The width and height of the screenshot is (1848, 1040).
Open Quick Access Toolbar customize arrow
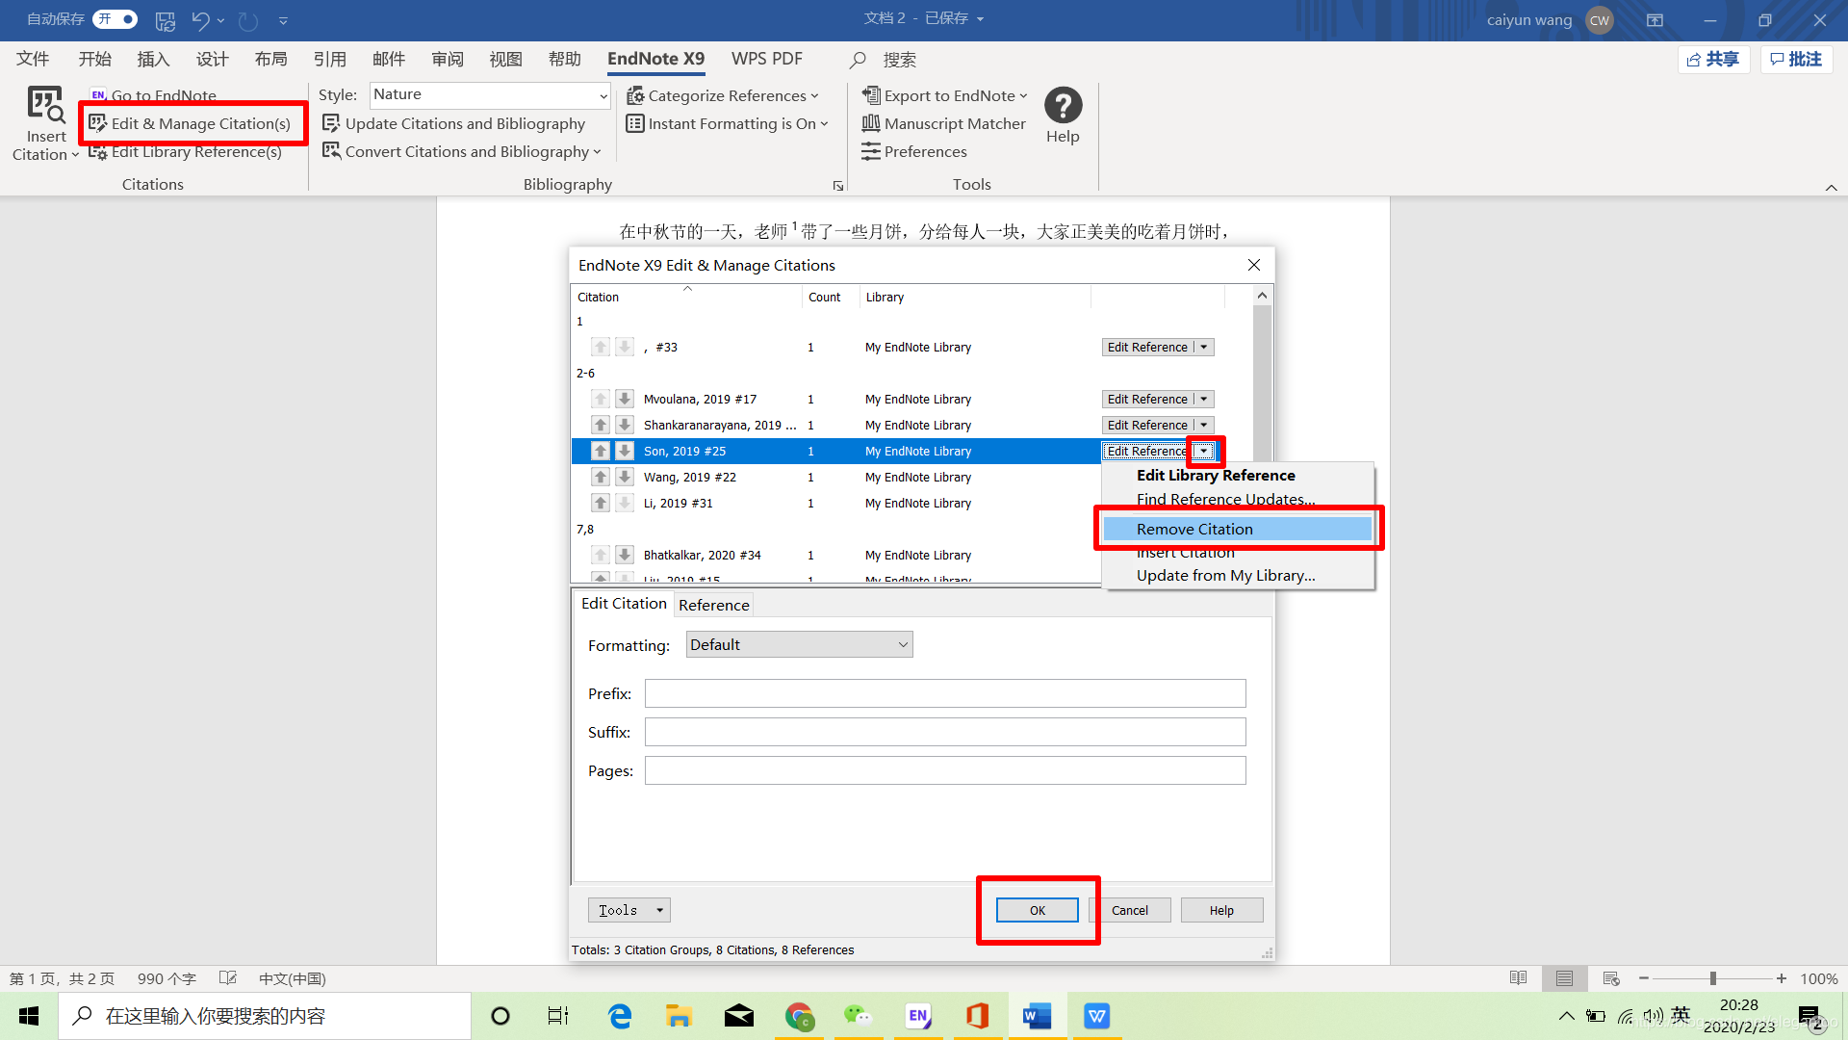pyautogui.click(x=283, y=20)
